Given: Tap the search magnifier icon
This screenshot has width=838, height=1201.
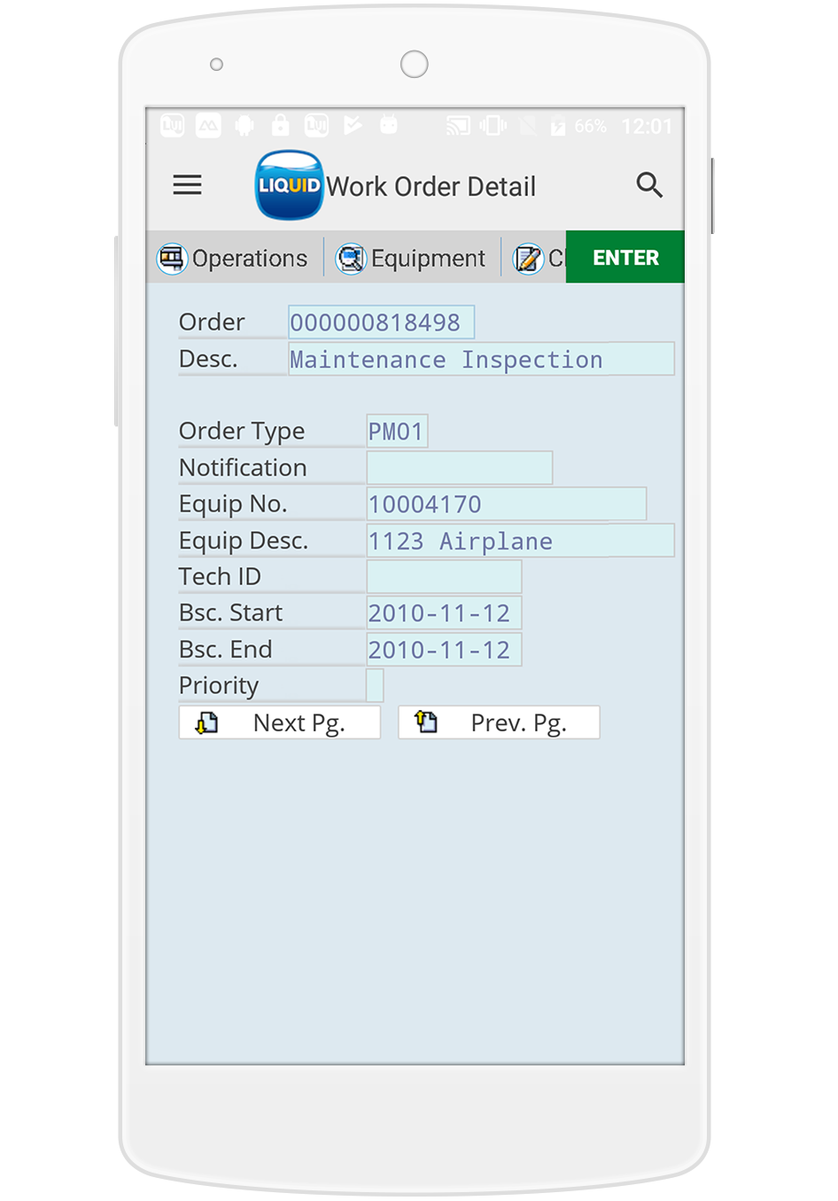Looking at the screenshot, I should tap(649, 184).
